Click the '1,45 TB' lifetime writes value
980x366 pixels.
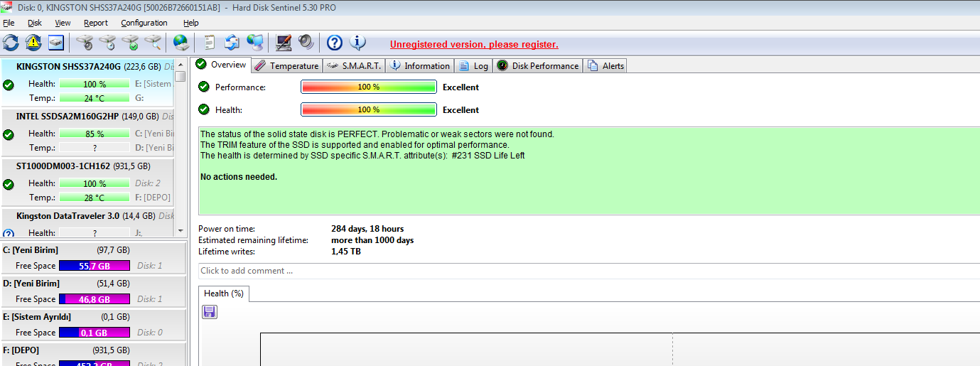point(346,252)
